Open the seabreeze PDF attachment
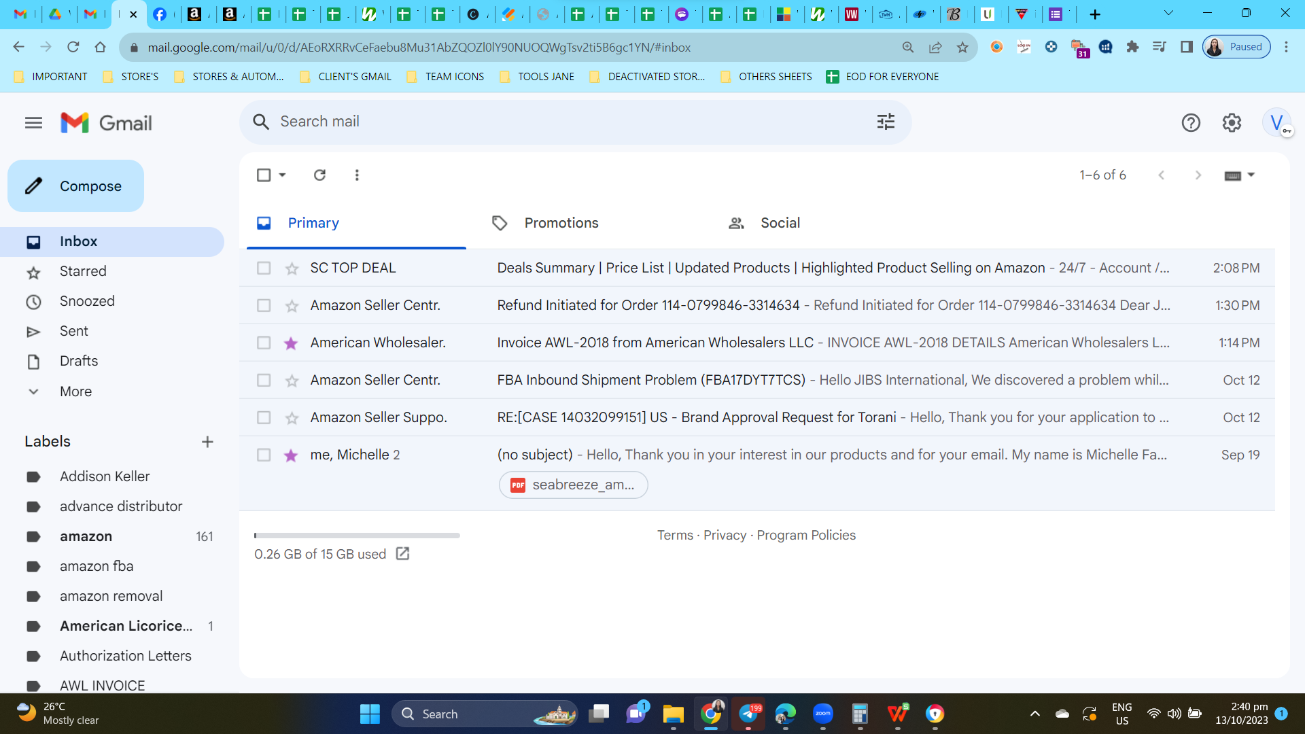This screenshot has height=734, width=1305. click(574, 485)
